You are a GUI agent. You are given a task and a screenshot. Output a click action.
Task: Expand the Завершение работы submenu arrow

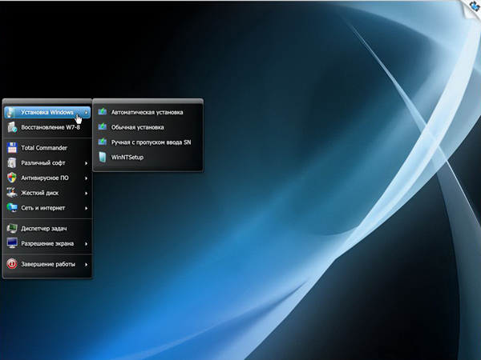tap(87, 264)
